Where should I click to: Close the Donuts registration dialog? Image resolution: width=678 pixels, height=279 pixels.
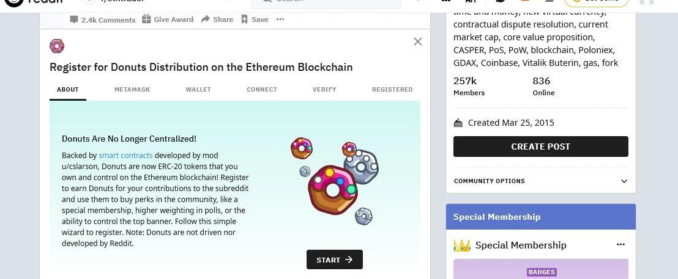tap(418, 42)
